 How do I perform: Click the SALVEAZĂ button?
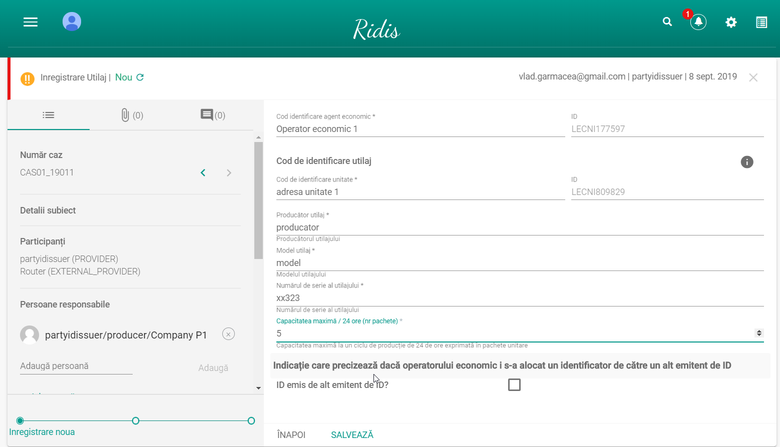click(352, 435)
